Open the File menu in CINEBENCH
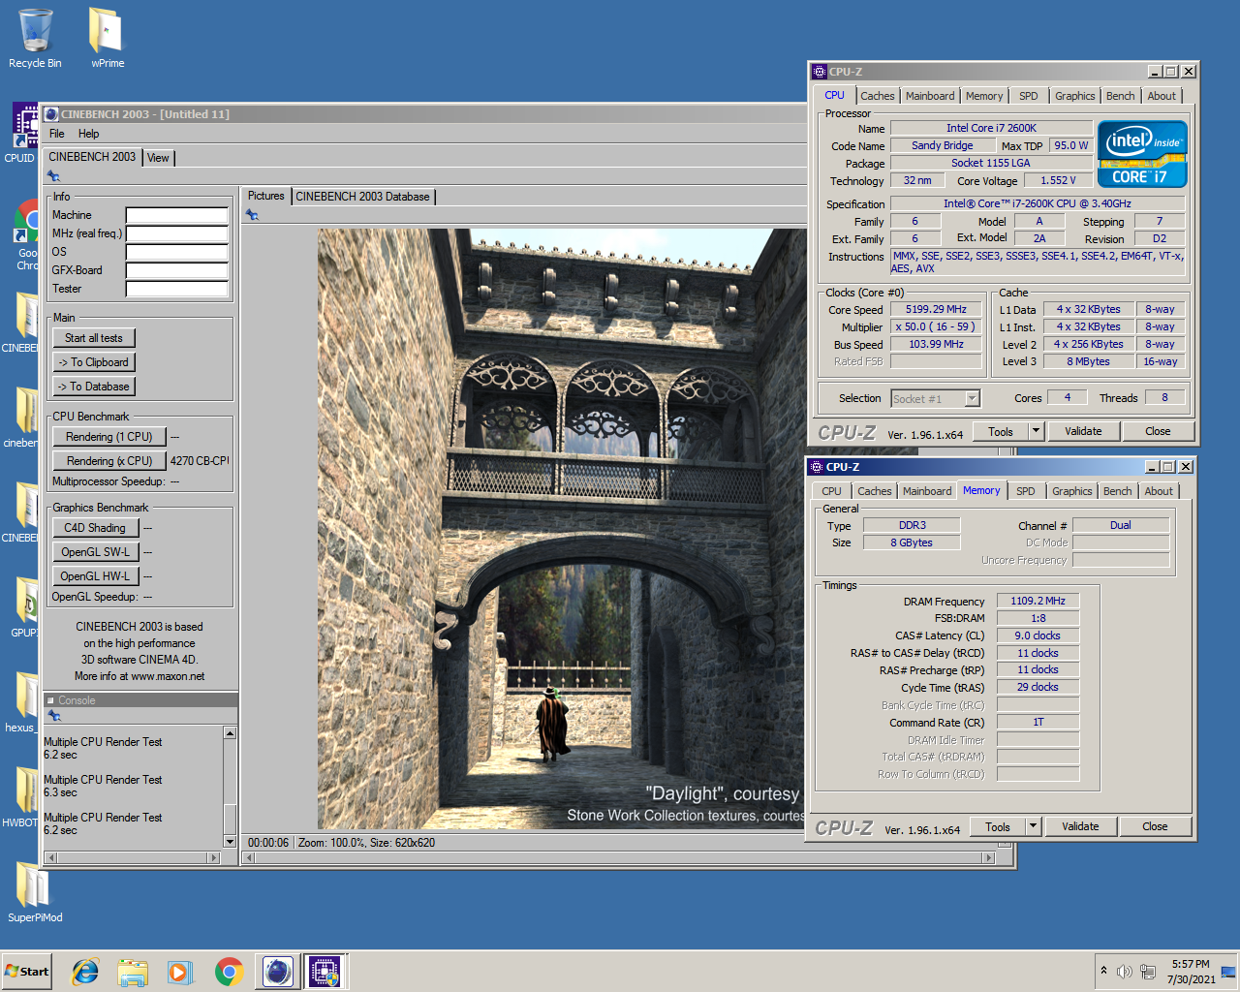This screenshot has width=1240, height=992. [57, 134]
